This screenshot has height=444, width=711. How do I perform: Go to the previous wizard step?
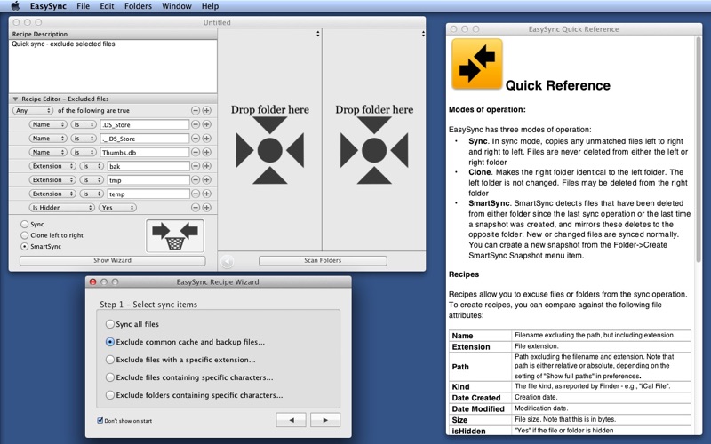point(292,420)
